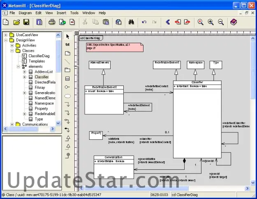The width and height of the screenshot is (257, 199).
Task: Collapse the DesignView tree node
Action: click(x=6, y=40)
